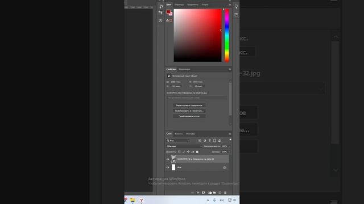Switch to the Каналы tab
The height and width of the screenshot is (204, 364).
tap(179, 134)
